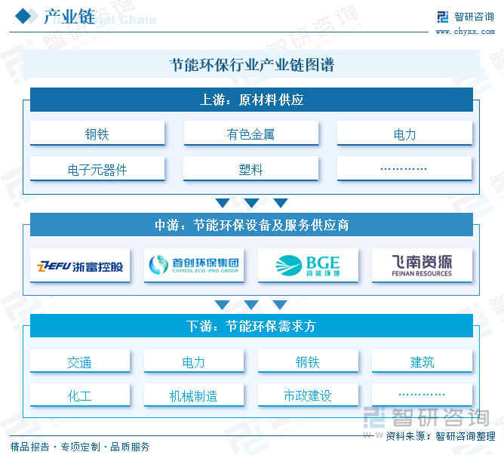The width and height of the screenshot is (504, 455).
Task: Select the 浙富控股 ZHEFU company logo
Action: coord(82,266)
